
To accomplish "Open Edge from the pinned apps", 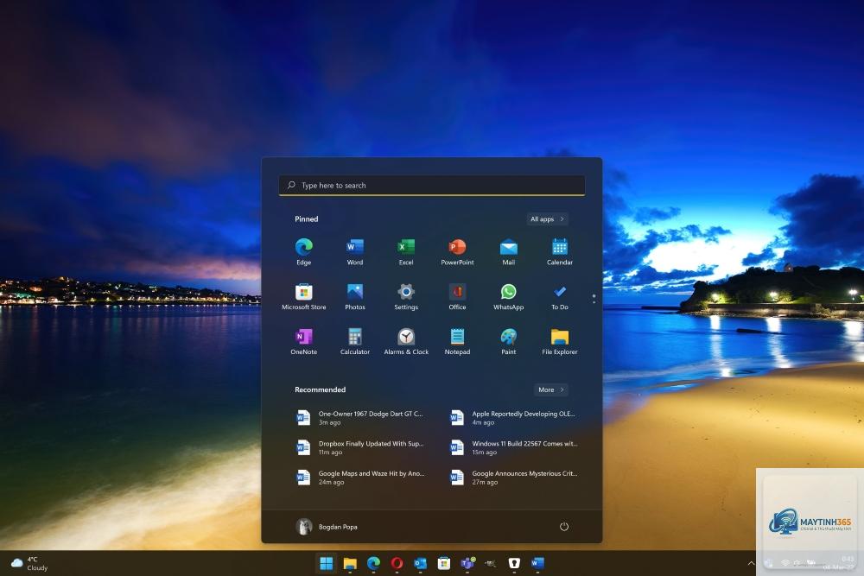I will [303, 251].
